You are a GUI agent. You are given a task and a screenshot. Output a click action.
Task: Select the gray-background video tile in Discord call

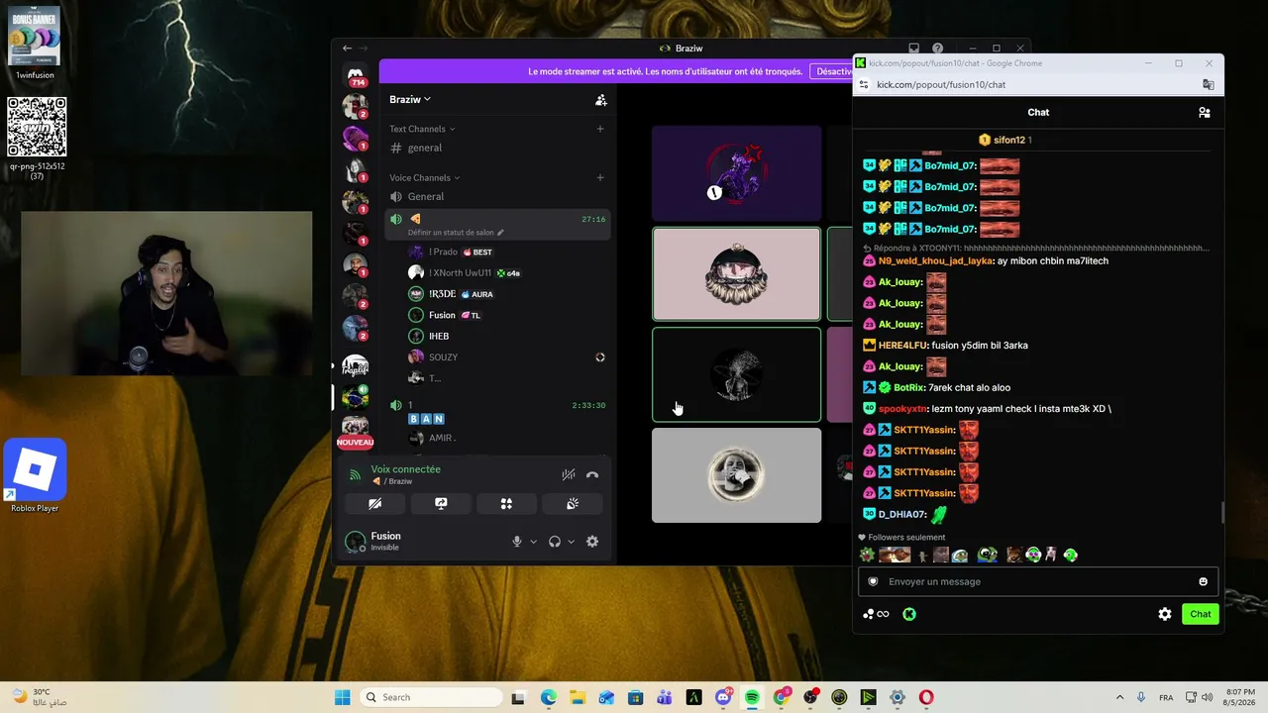tap(736, 475)
